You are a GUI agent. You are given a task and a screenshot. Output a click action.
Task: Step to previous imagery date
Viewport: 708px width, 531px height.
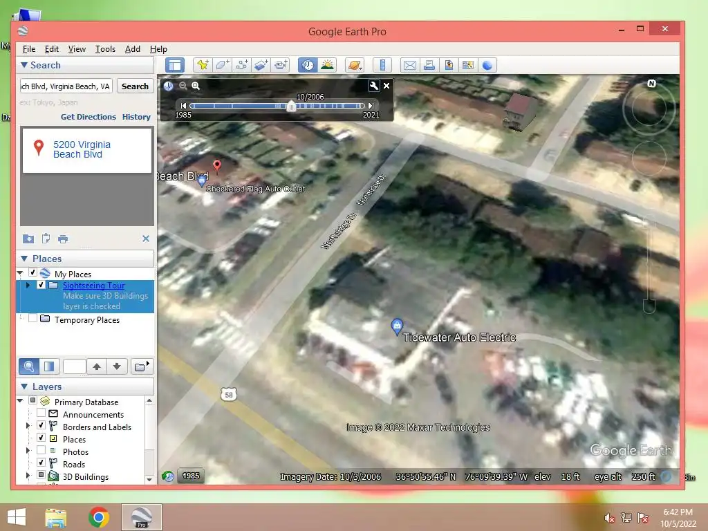pos(183,106)
